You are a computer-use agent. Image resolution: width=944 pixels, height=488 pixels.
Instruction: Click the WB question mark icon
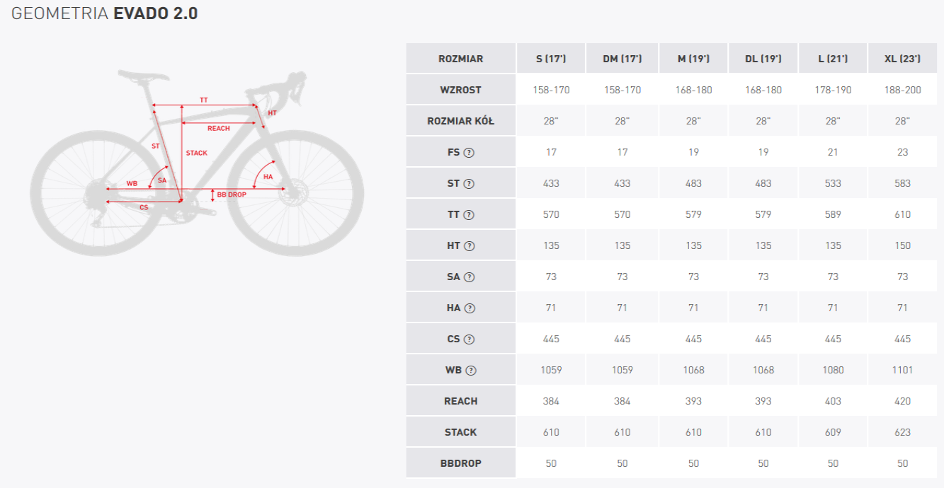click(x=471, y=370)
